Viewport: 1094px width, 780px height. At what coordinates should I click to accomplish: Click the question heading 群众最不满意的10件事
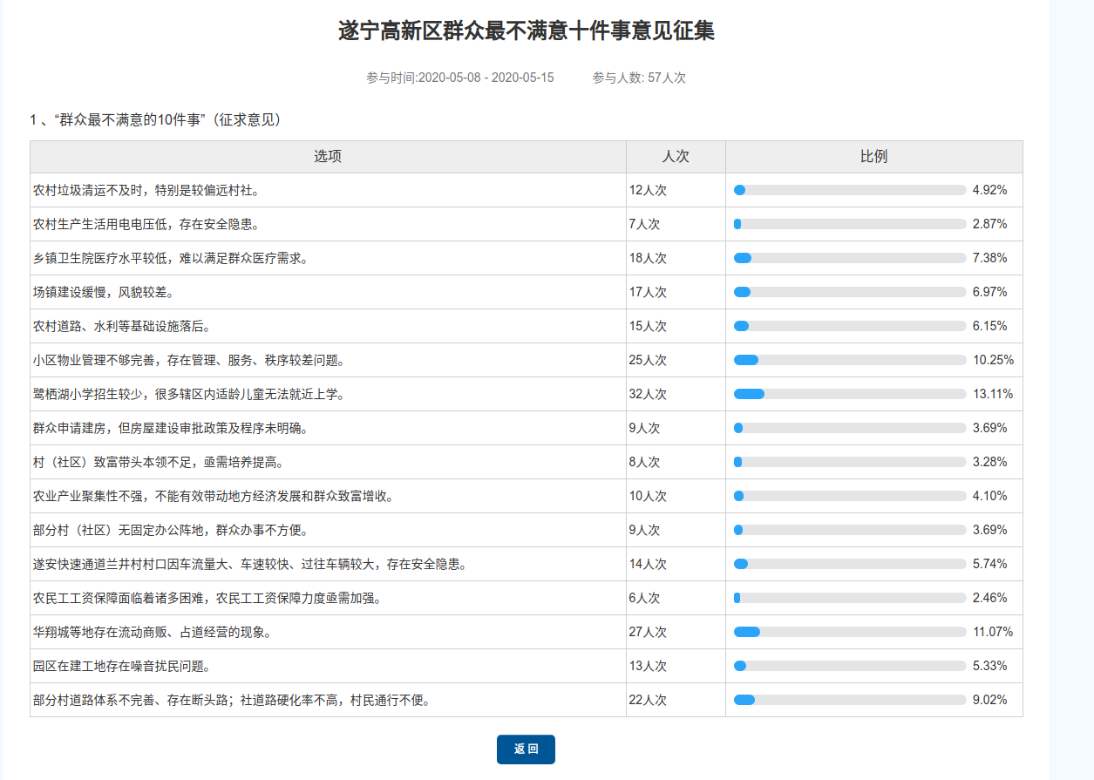point(155,120)
